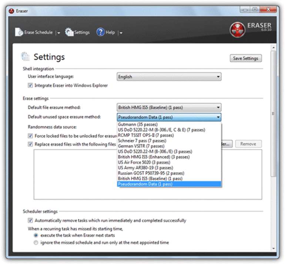
Task: Click the Eraser icon in title bar
Action: click(11, 11)
